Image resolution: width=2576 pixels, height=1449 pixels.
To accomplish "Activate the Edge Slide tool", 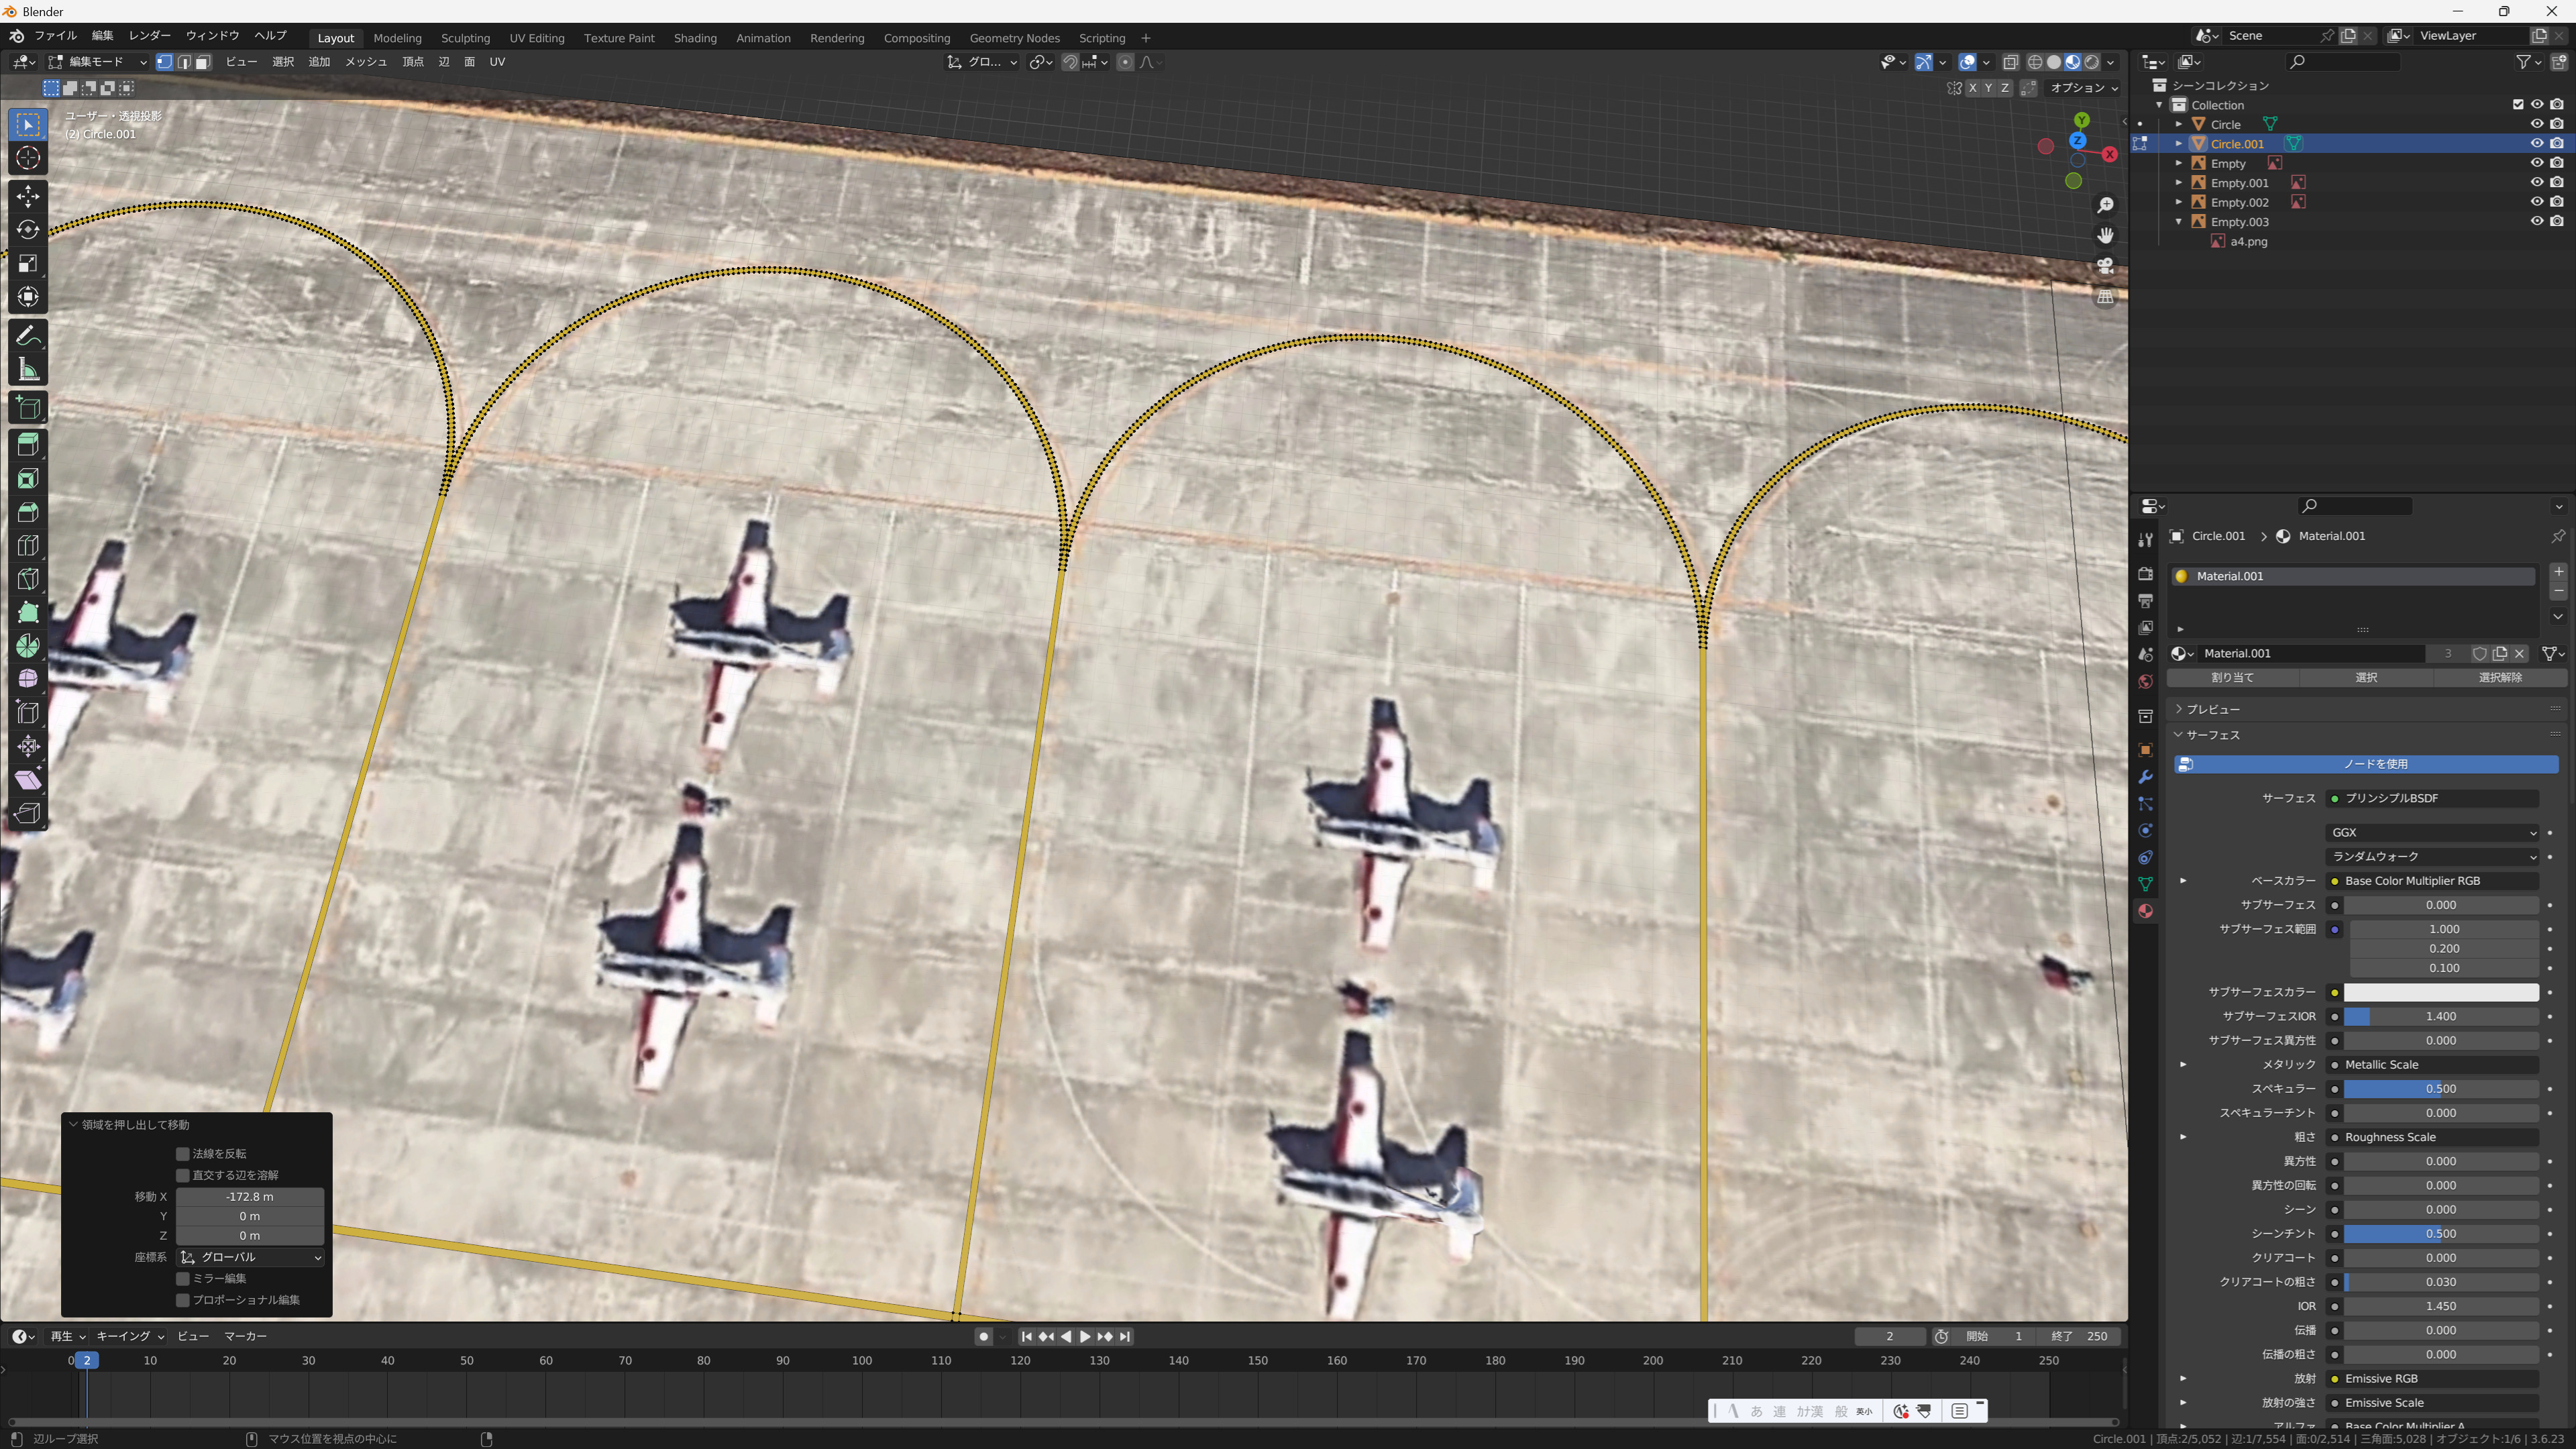I will point(28,713).
